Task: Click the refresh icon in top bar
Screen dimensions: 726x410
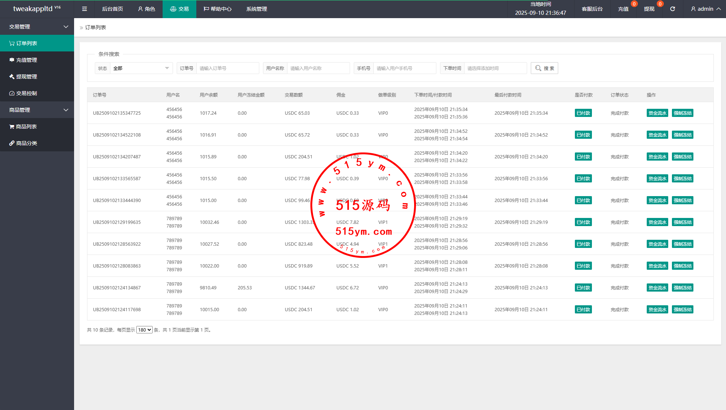Action: 672,9
